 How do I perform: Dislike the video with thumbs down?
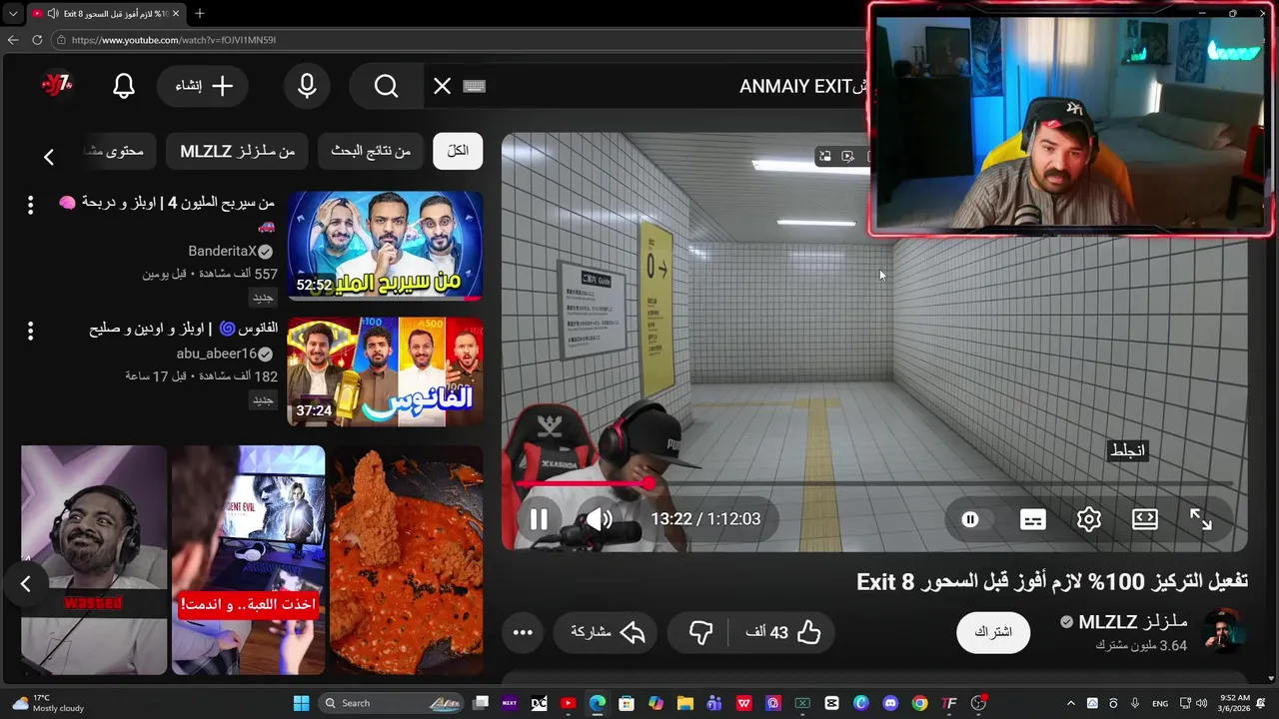pos(701,632)
